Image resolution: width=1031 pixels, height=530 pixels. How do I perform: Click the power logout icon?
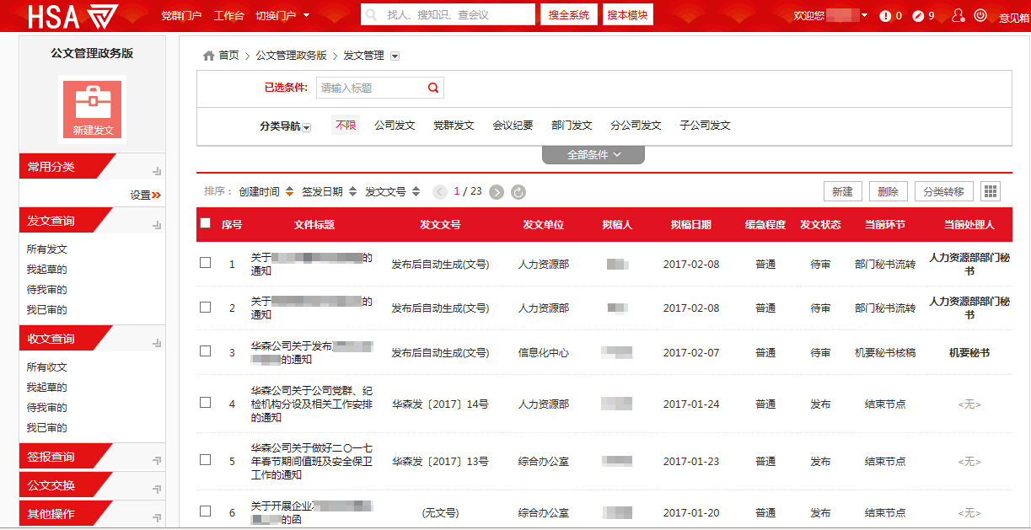click(x=980, y=15)
